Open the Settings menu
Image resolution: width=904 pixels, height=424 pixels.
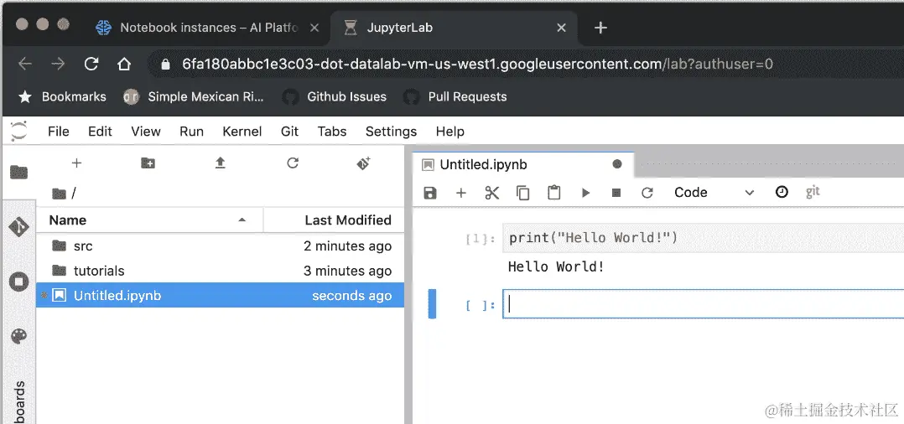pyautogui.click(x=391, y=132)
